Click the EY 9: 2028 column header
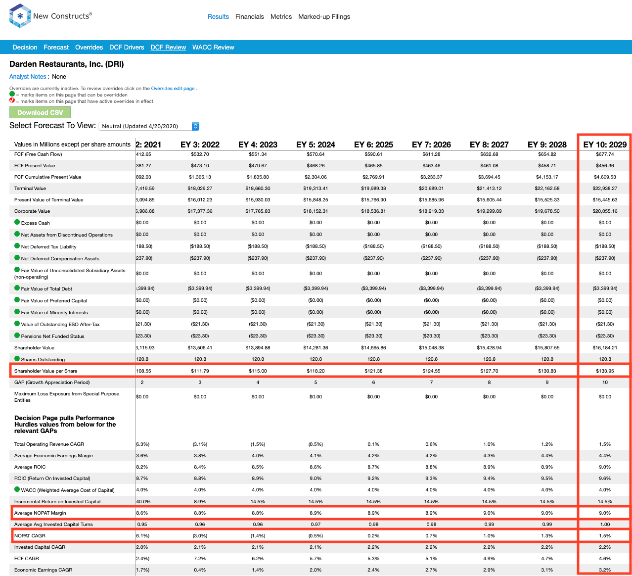This screenshot has height=576, width=632. (x=547, y=144)
